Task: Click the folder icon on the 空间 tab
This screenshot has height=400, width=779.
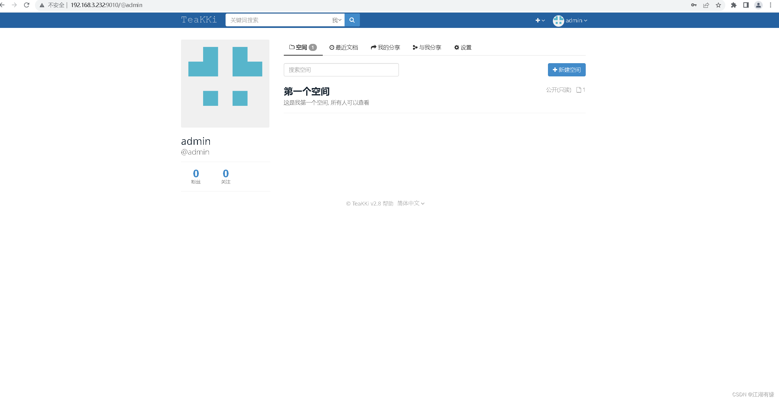Action: 291,47
